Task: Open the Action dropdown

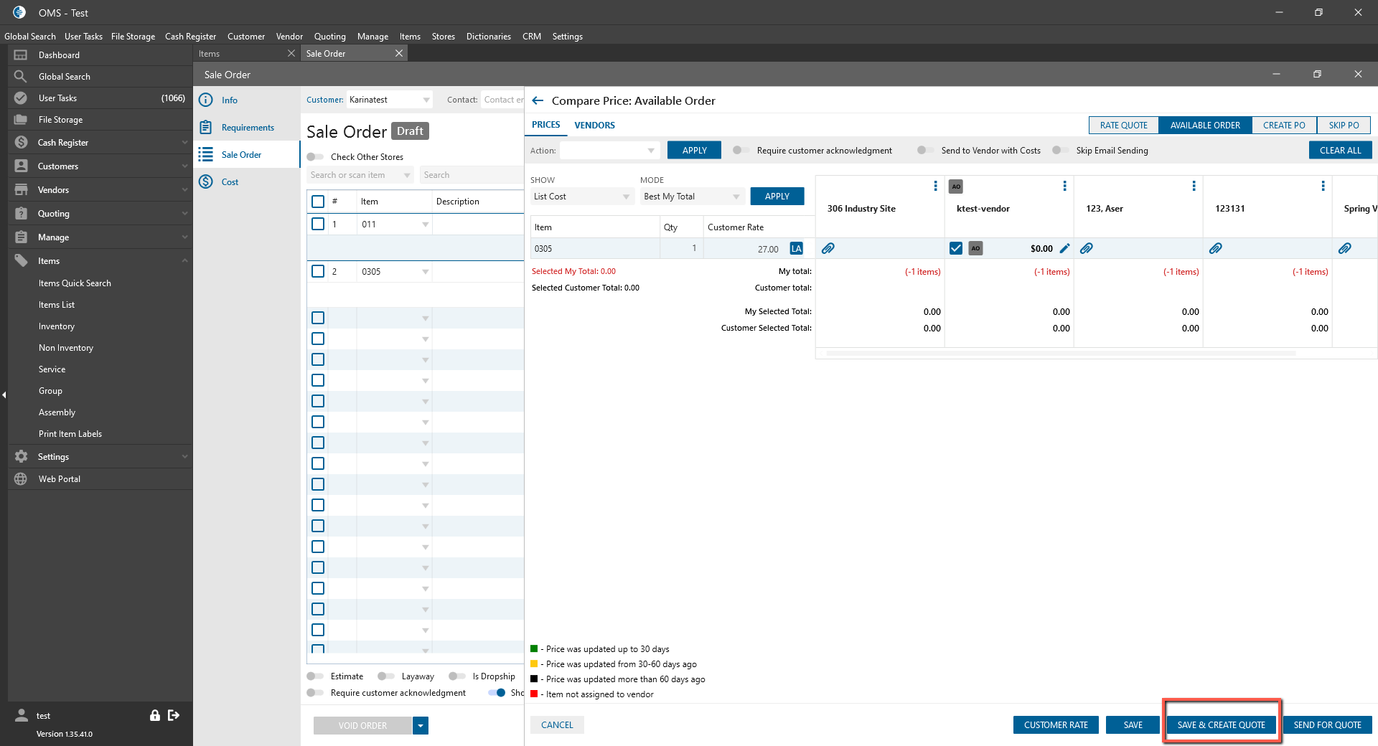Action: (x=651, y=151)
